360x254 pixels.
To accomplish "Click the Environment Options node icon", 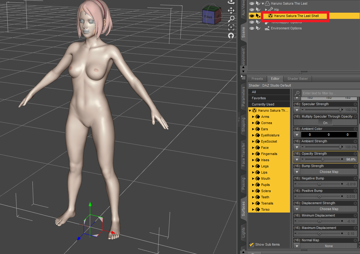I will pos(267,28).
